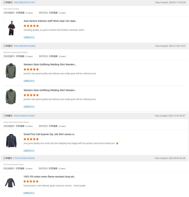
Task: View the FR cotton flame-resistant shirt thumbnail
Action: (11, 183)
